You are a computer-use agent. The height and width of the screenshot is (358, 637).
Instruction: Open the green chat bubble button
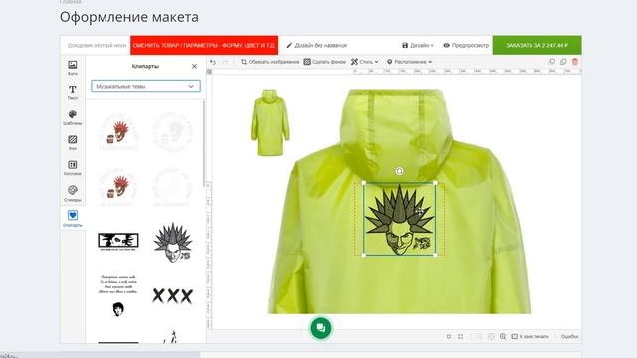pos(320,328)
